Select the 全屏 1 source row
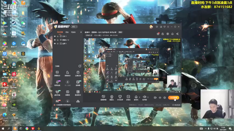Image resolution: width=234 pixels, height=131 pixels. 68,44
